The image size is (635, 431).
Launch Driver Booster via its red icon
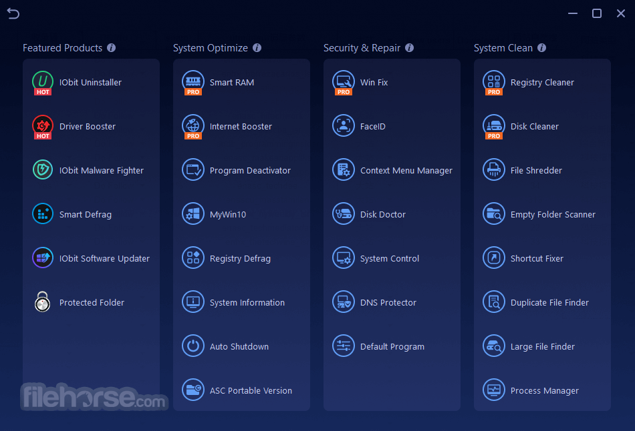click(43, 126)
